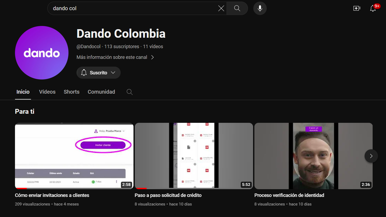Show next videos with right arrow
Viewport: 386px width, 217px height.
[371, 156]
